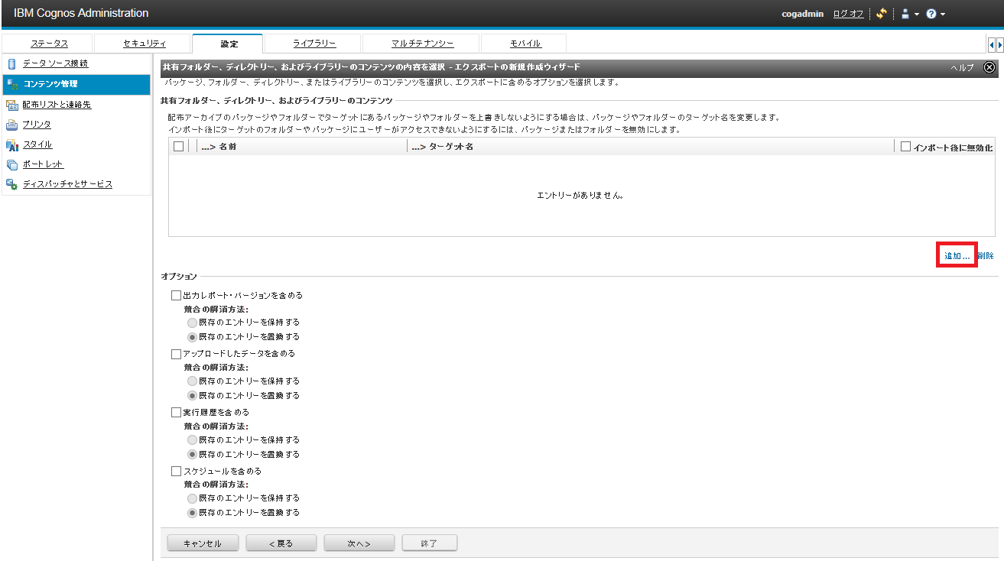
Task: Open 配布リストと連絡先 in sidebar
Action: pyautogui.click(x=57, y=105)
